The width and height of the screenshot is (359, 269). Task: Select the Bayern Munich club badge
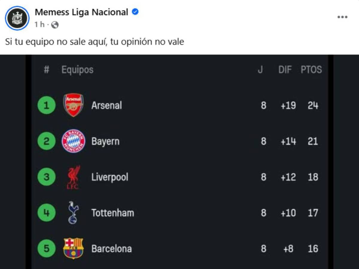click(73, 141)
